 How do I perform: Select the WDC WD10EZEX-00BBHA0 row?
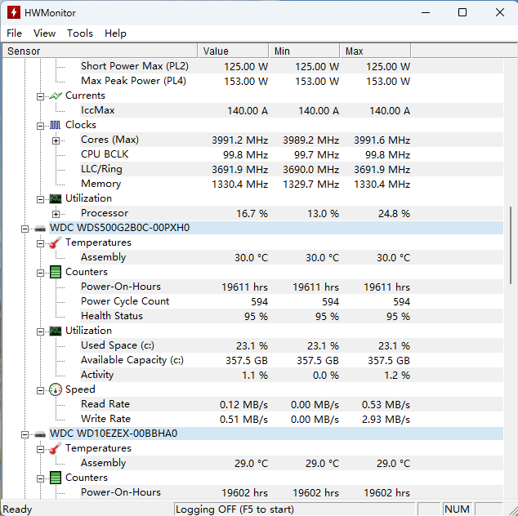point(276,434)
